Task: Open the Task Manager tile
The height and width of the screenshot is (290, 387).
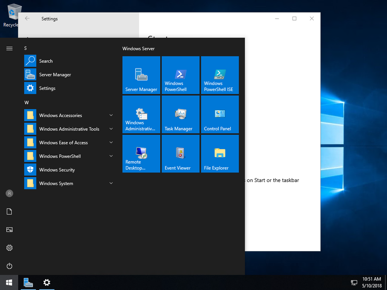Action: (x=181, y=114)
